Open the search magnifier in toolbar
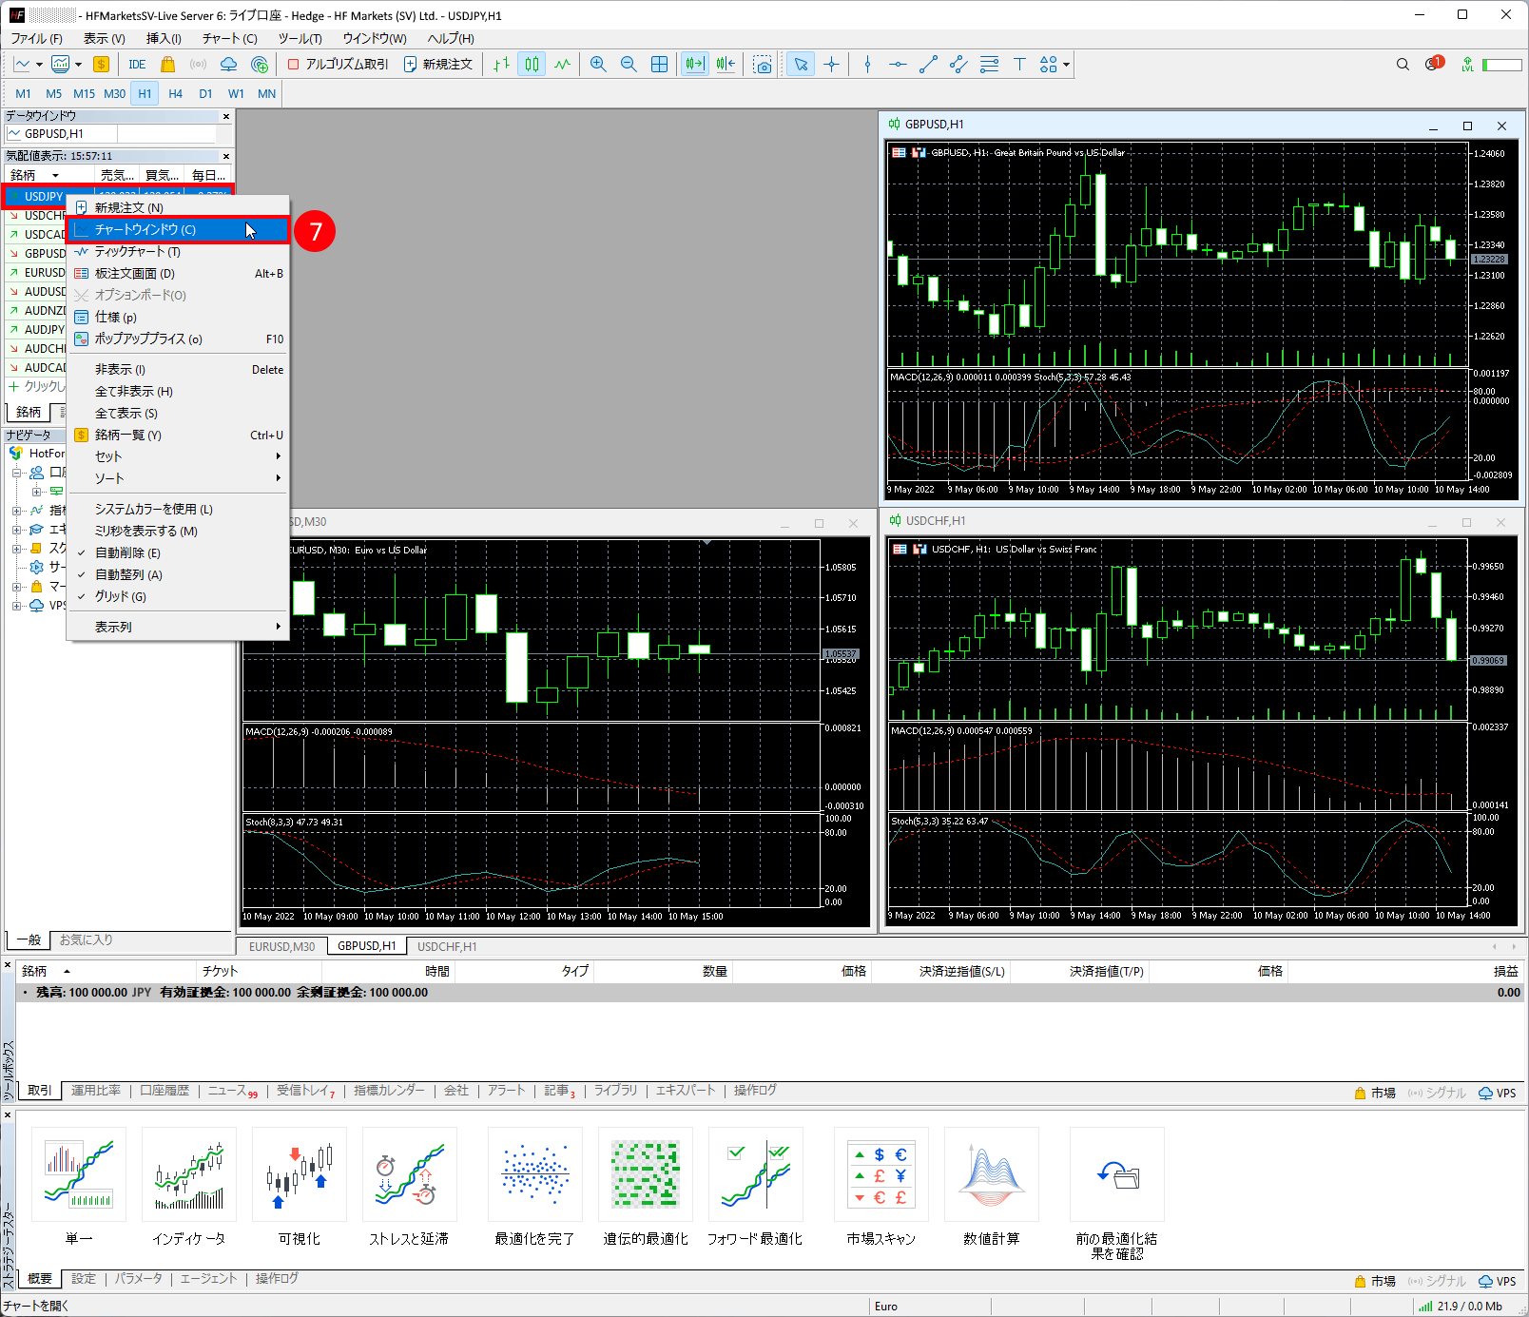This screenshot has width=1529, height=1317. [1403, 64]
